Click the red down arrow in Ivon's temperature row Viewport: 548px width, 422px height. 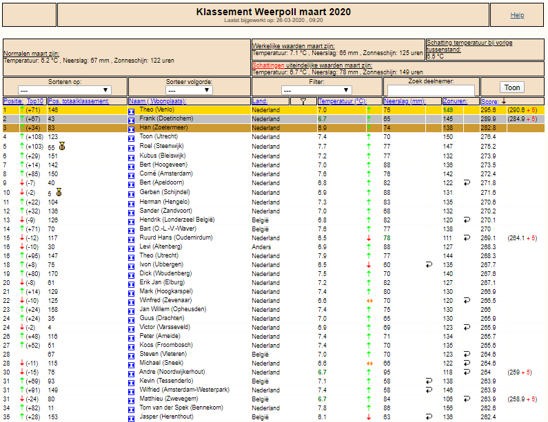[x=368, y=264]
